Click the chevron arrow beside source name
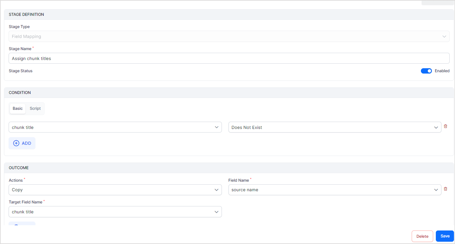Image resolution: width=455 pixels, height=244 pixels. click(x=436, y=190)
